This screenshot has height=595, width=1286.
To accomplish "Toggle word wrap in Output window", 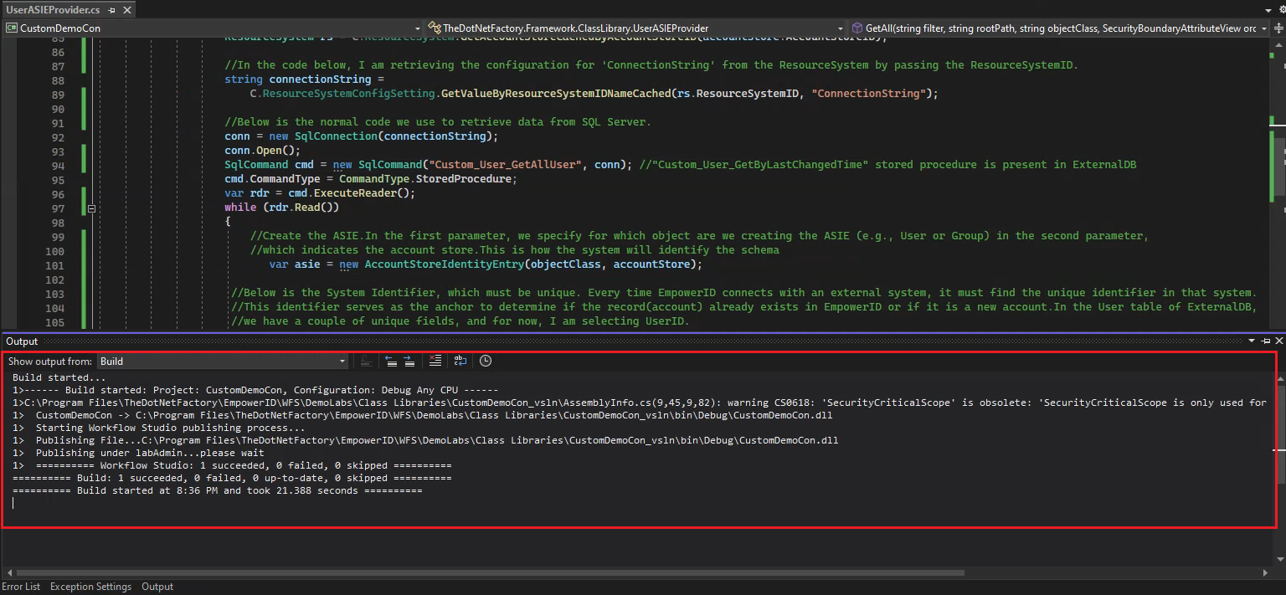I will pos(460,361).
